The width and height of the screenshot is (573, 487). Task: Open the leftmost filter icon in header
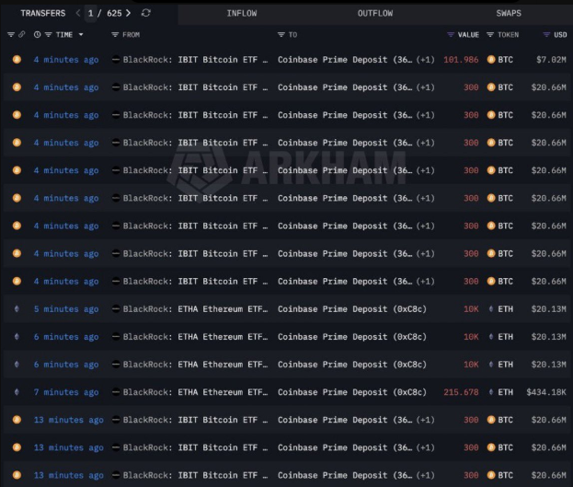pyautogui.click(x=11, y=34)
